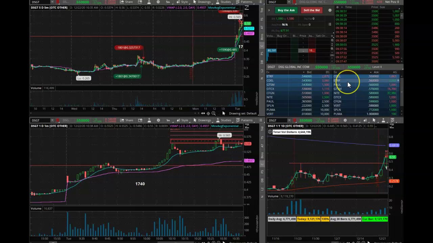Open the D timeframe selector in bottom-right chart

(355, 120)
